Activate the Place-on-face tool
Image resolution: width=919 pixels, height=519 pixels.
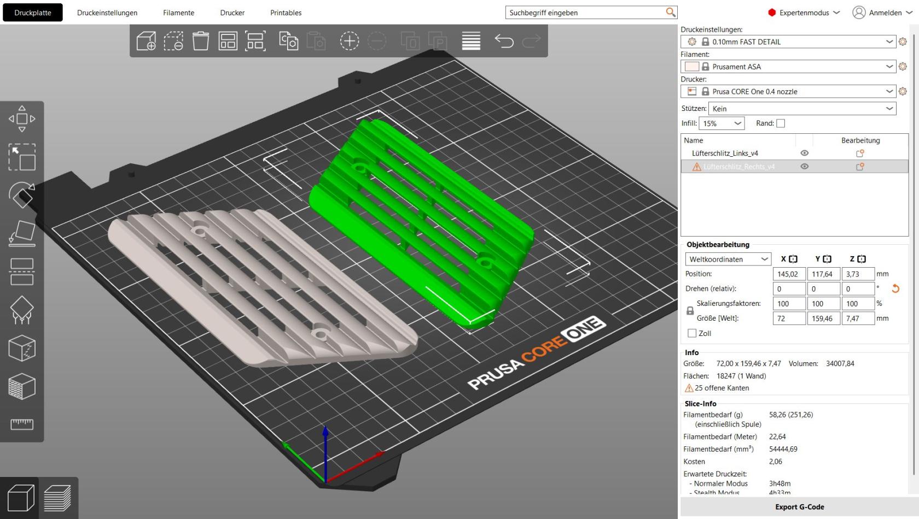point(22,234)
